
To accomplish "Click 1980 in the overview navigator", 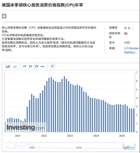I will tap(32, 148).
